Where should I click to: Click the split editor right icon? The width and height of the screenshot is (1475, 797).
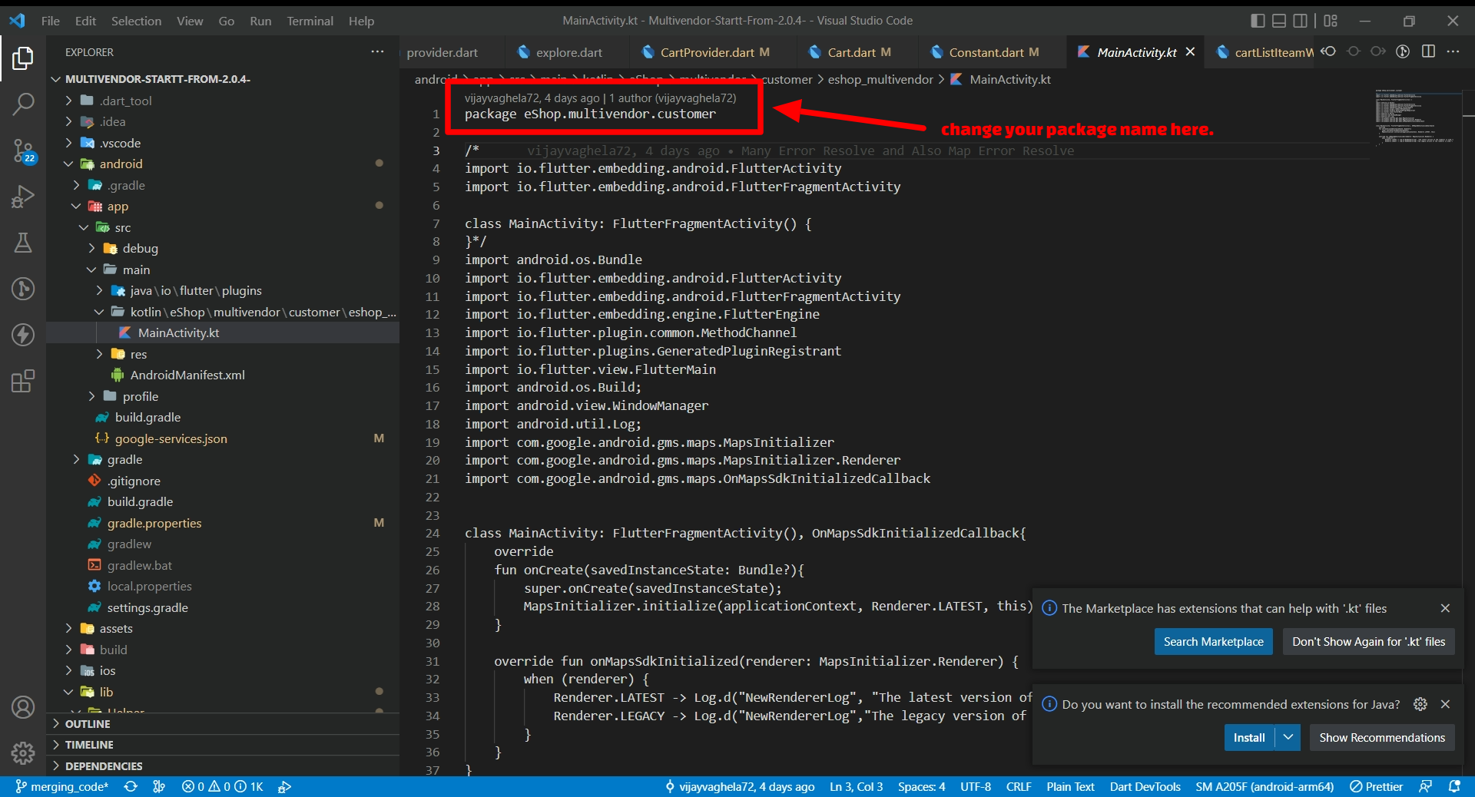point(1428,51)
